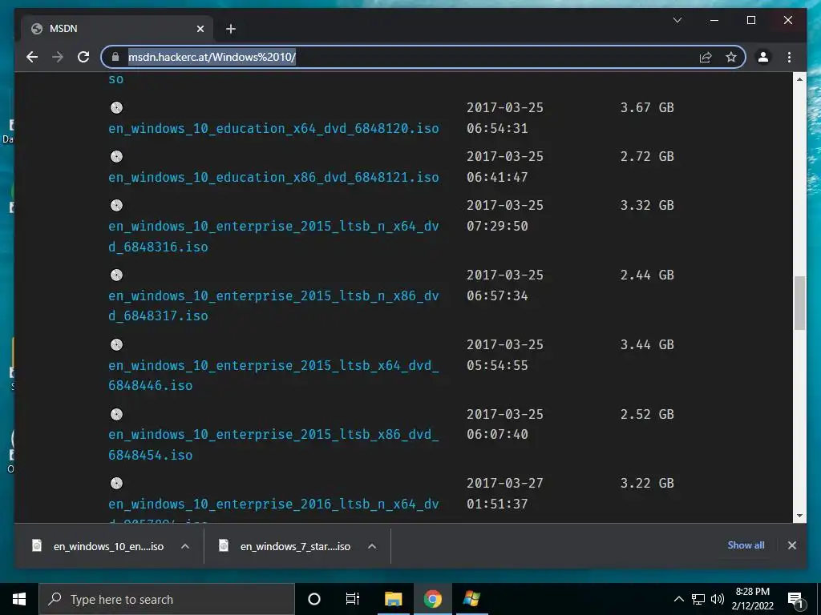Image resolution: width=821 pixels, height=615 pixels.
Task: Open network status tray icon
Action: point(698,599)
